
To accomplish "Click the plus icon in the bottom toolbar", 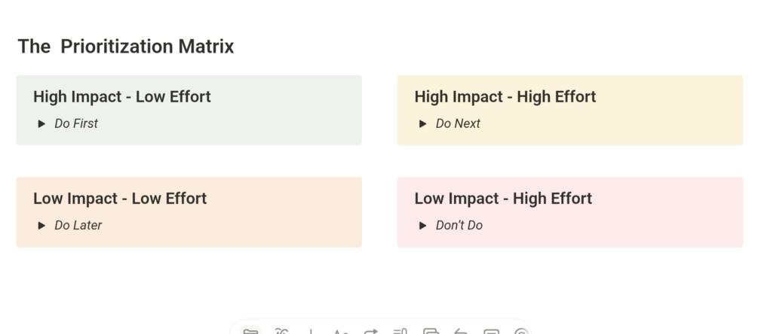I will pyautogui.click(x=311, y=332).
